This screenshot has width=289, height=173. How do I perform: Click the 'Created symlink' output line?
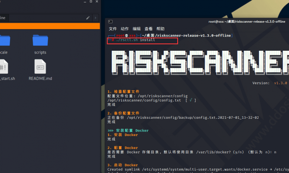pyautogui.click(x=198, y=170)
